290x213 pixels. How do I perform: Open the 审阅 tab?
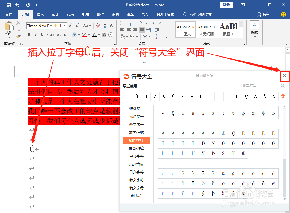tap(116, 14)
